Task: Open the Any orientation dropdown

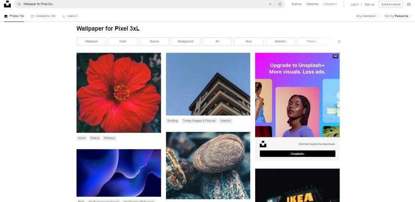Action: 368,16
